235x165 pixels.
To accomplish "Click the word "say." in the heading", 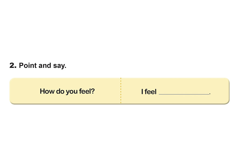I will coord(59,66).
